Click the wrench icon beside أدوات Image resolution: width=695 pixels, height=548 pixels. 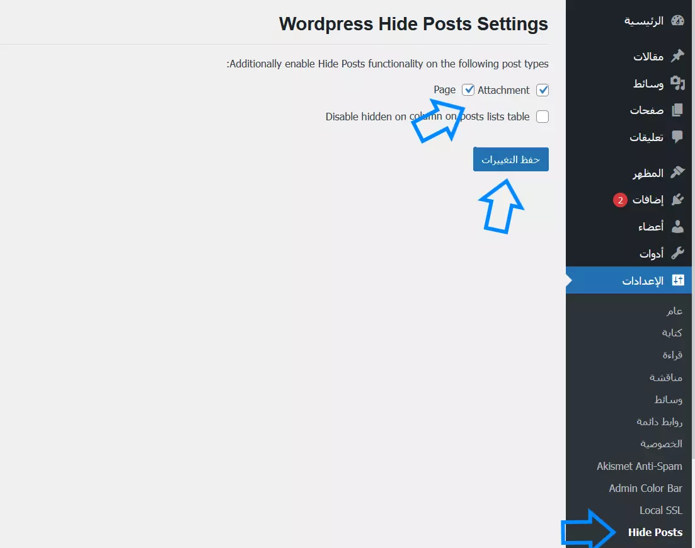(x=677, y=253)
